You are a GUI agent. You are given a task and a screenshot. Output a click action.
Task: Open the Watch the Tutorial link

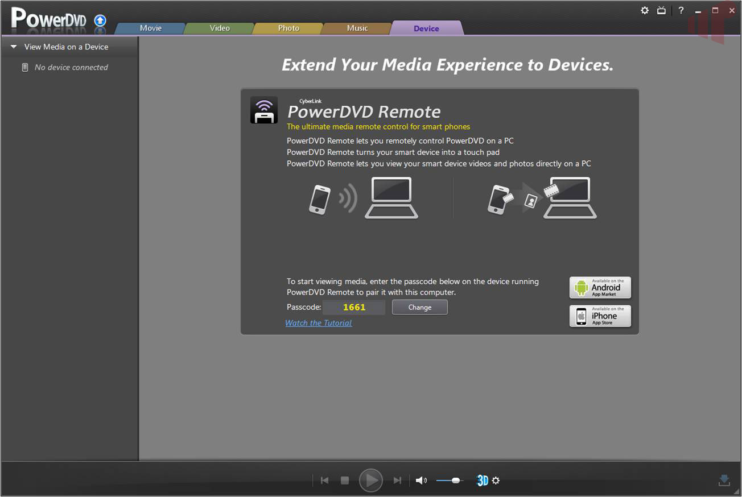[318, 323]
